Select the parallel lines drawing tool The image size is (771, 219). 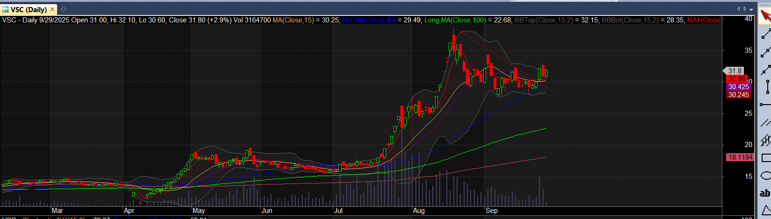click(765, 122)
